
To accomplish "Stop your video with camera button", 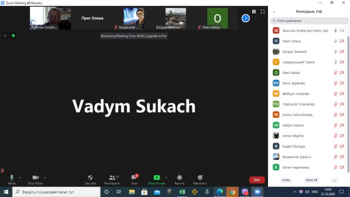I will point(35,179).
